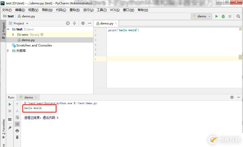Click the up arrow in the Run console
The height and width of the screenshot is (147, 243).
coord(17,104)
